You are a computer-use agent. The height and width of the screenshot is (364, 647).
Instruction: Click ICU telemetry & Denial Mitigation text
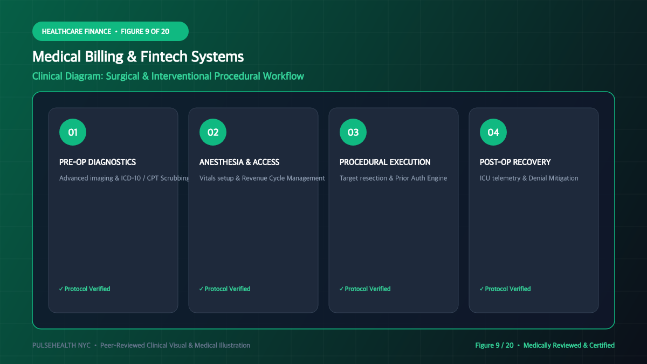click(529, 178)
